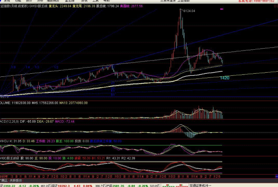Click the R1: 43.31 value
This screenshot has height=187, width=278.
pyautogui.click(x=113, y=158)
